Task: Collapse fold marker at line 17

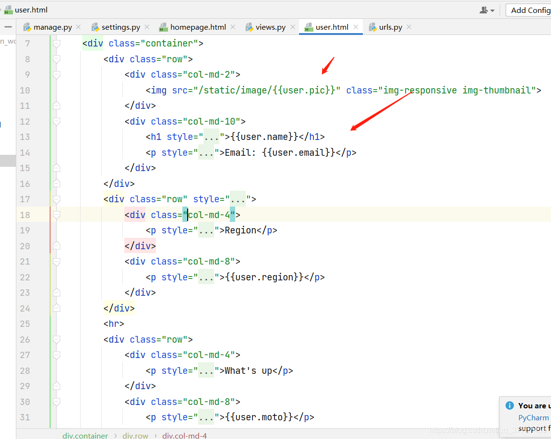Action: (x=56, y=199)
